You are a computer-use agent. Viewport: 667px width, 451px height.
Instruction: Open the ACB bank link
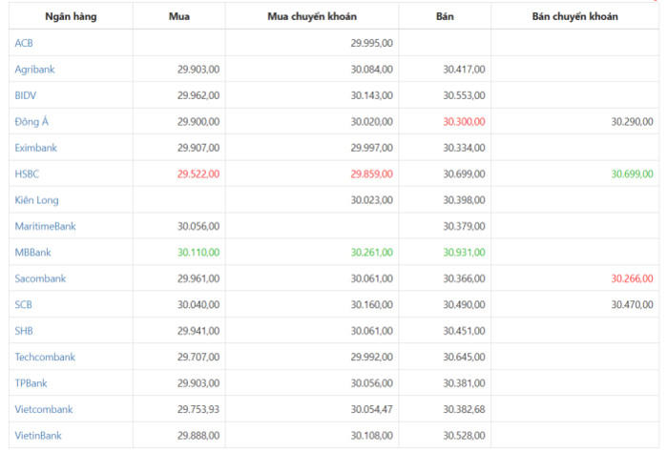tap(24, 43)
